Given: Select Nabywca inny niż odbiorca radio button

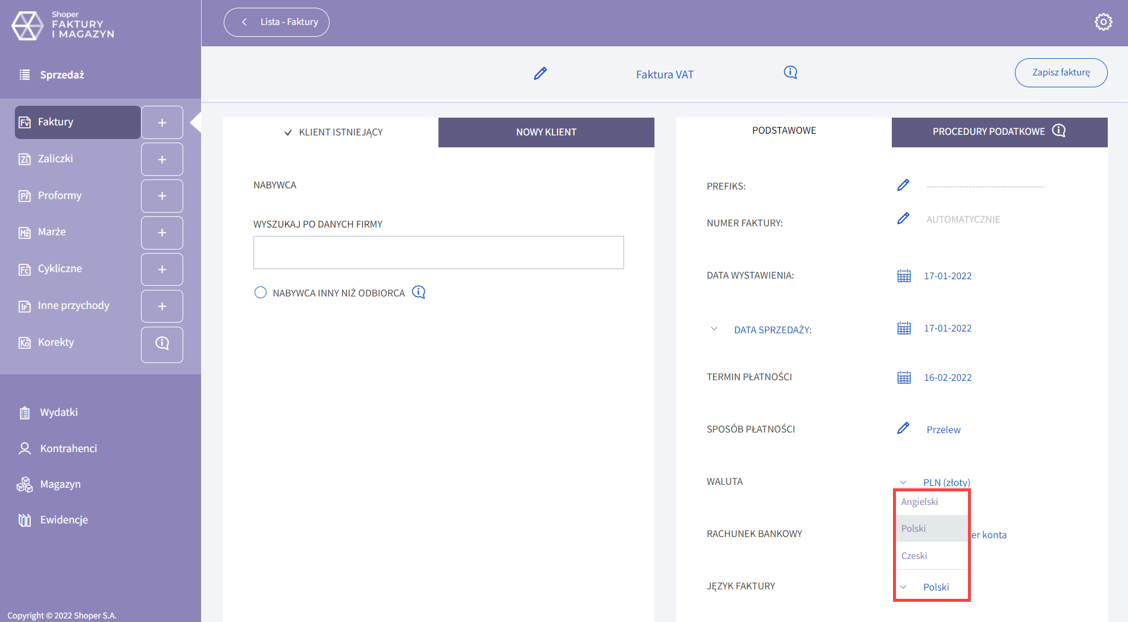Looking at the screenshot, I should [x=261, y=292].
